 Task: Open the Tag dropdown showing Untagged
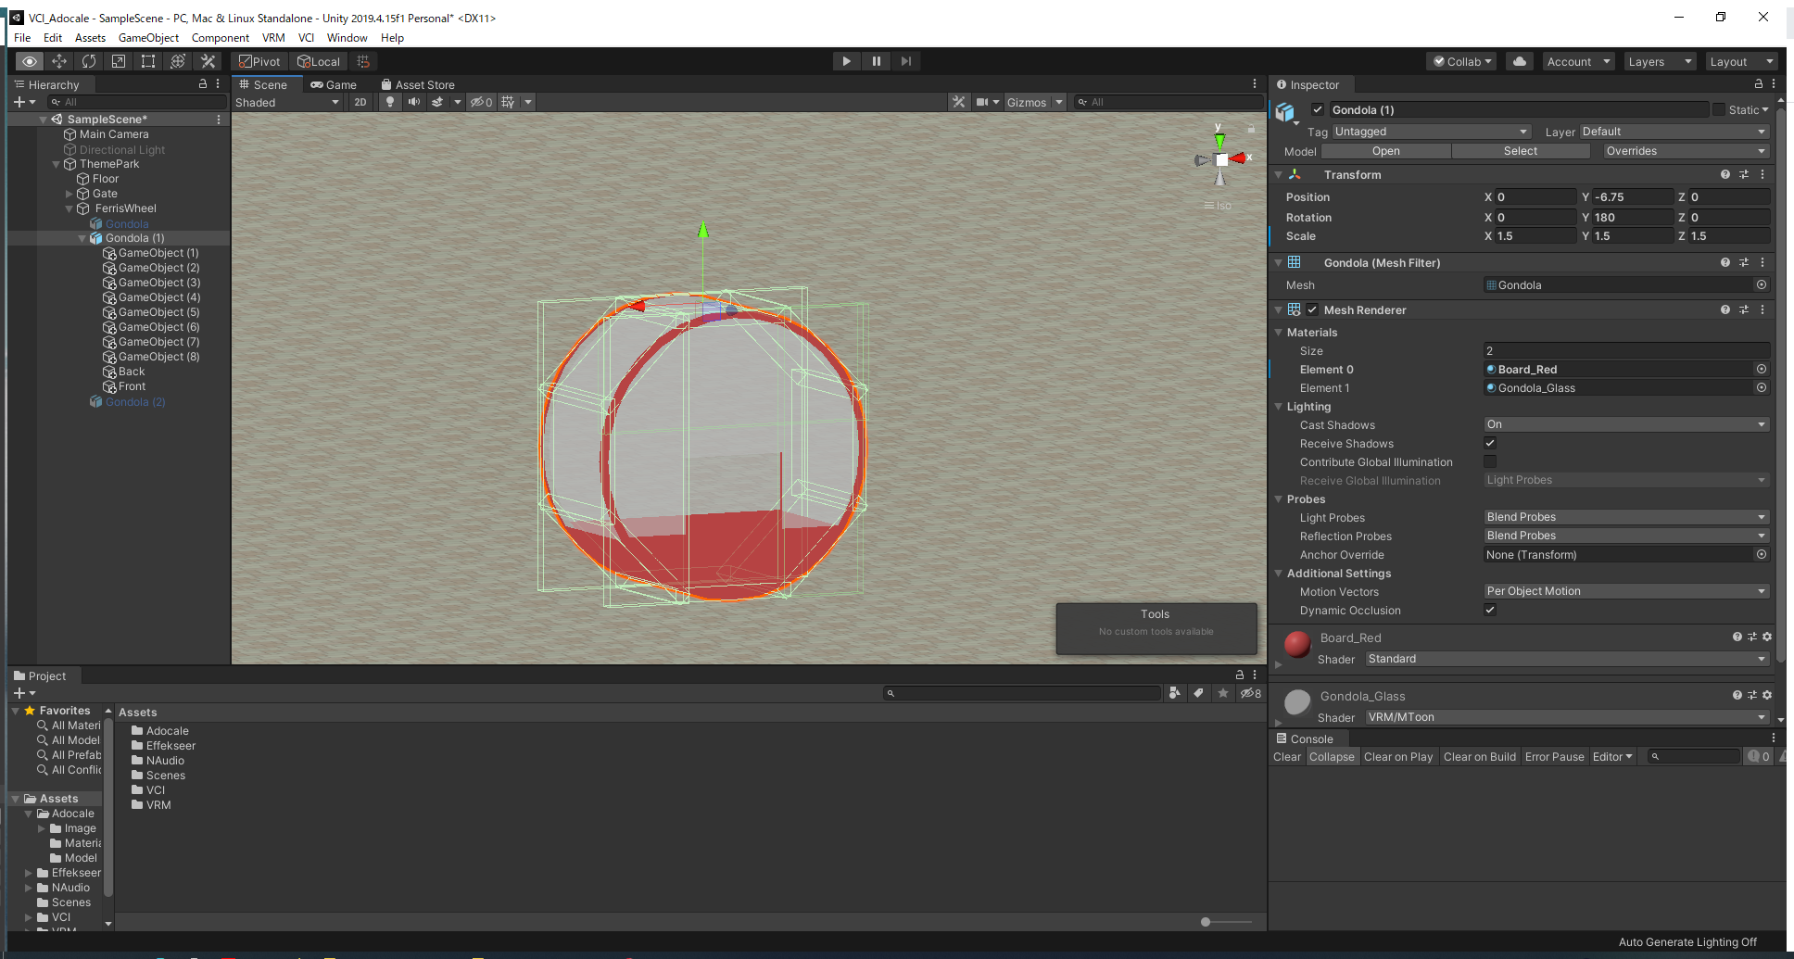click(1432, 132)
